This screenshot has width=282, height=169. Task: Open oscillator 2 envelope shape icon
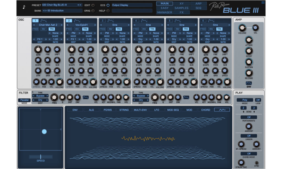pos(77,21)
